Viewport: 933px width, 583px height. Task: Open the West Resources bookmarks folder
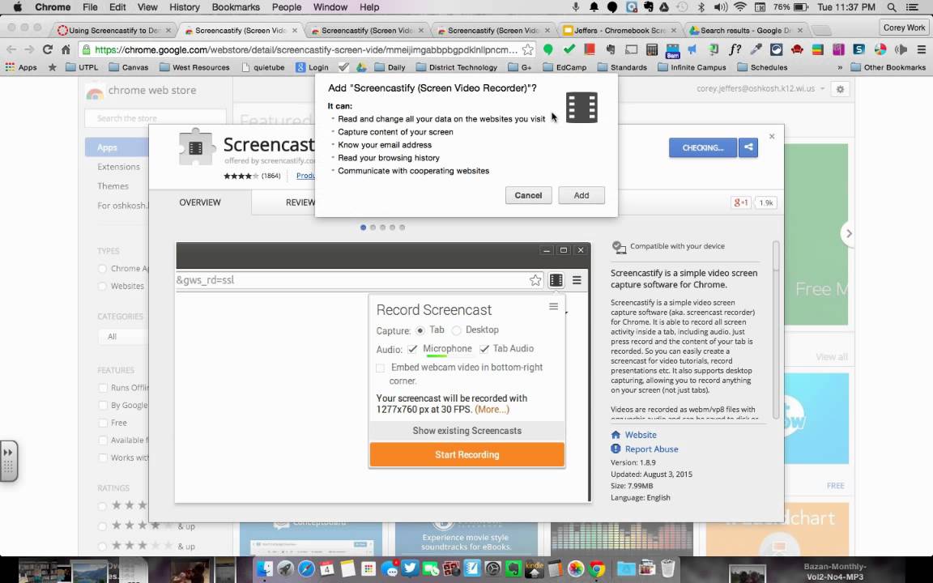(194, 67)
